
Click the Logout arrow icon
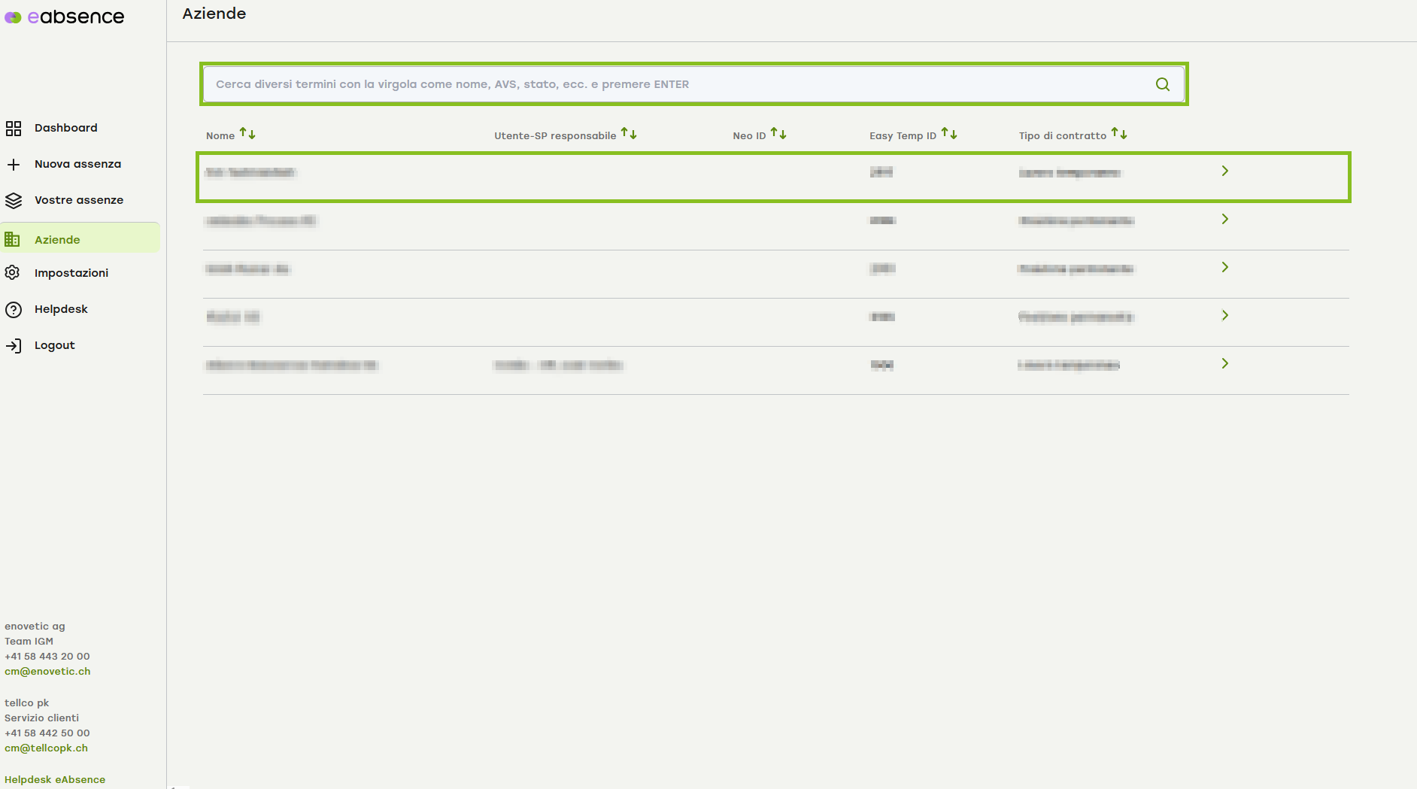14,346
